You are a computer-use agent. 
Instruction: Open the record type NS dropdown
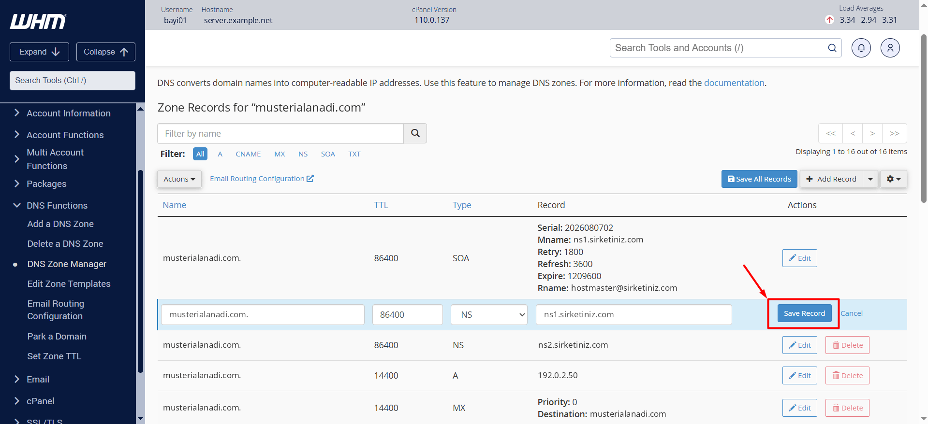489,314
